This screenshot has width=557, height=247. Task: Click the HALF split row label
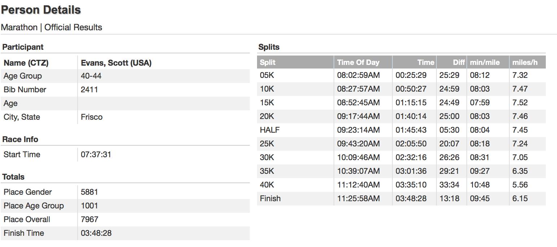click(x=270, y=130)
